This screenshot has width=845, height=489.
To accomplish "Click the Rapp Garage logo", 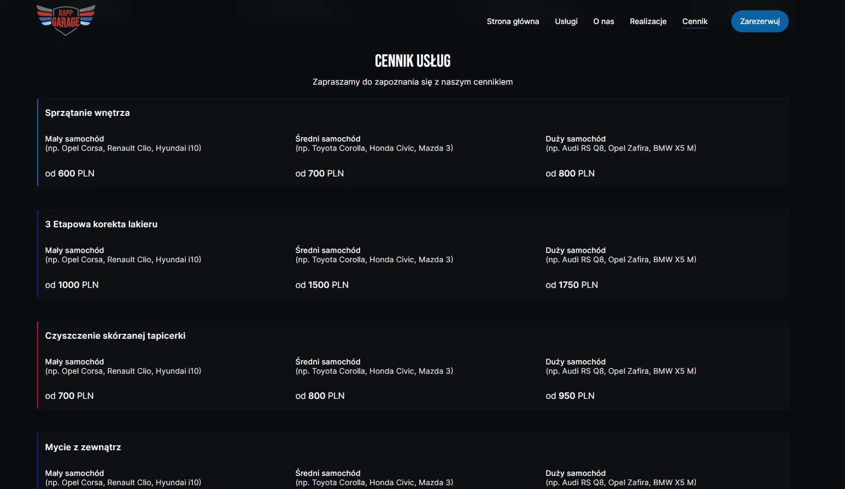I will (x=66, y=21).
